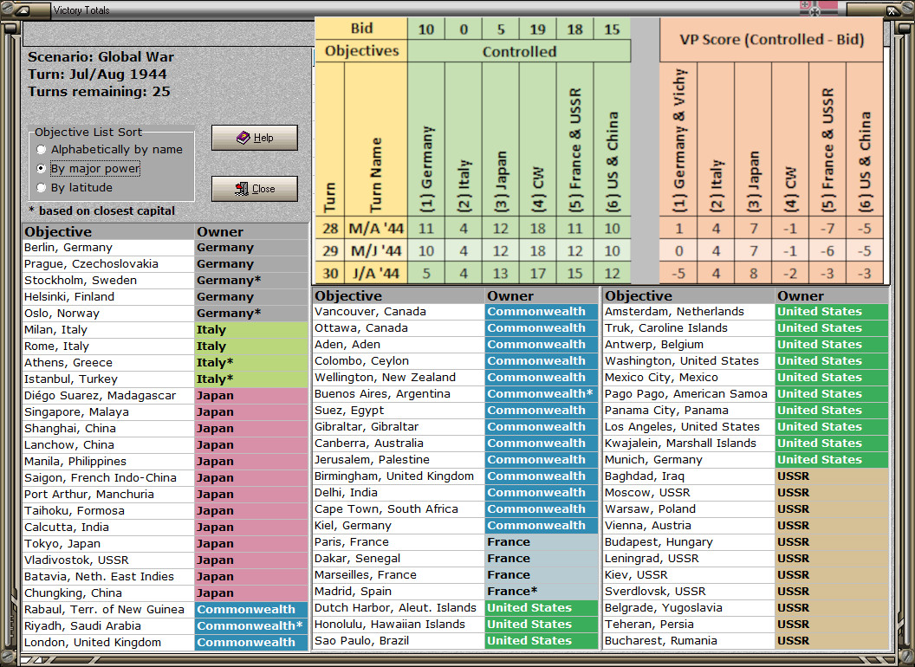Click '(4) CW' header under Controlled
Image resolution: width=915 pixels, height=667 pixels.
tap(537, 139)
